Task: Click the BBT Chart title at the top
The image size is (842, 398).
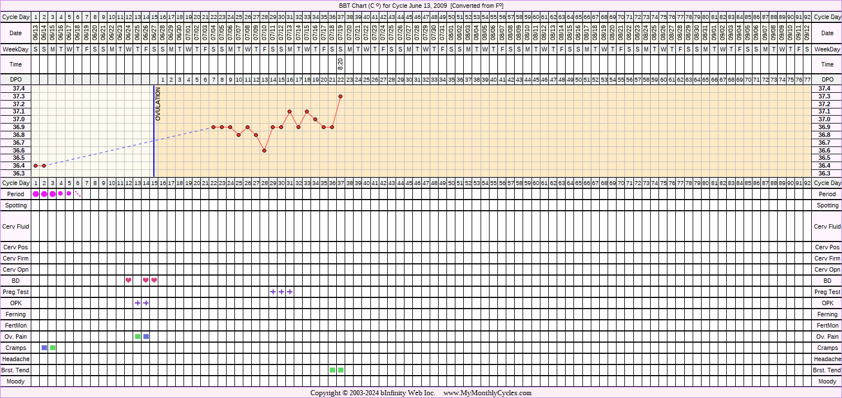Action: [x=421, y=5]
